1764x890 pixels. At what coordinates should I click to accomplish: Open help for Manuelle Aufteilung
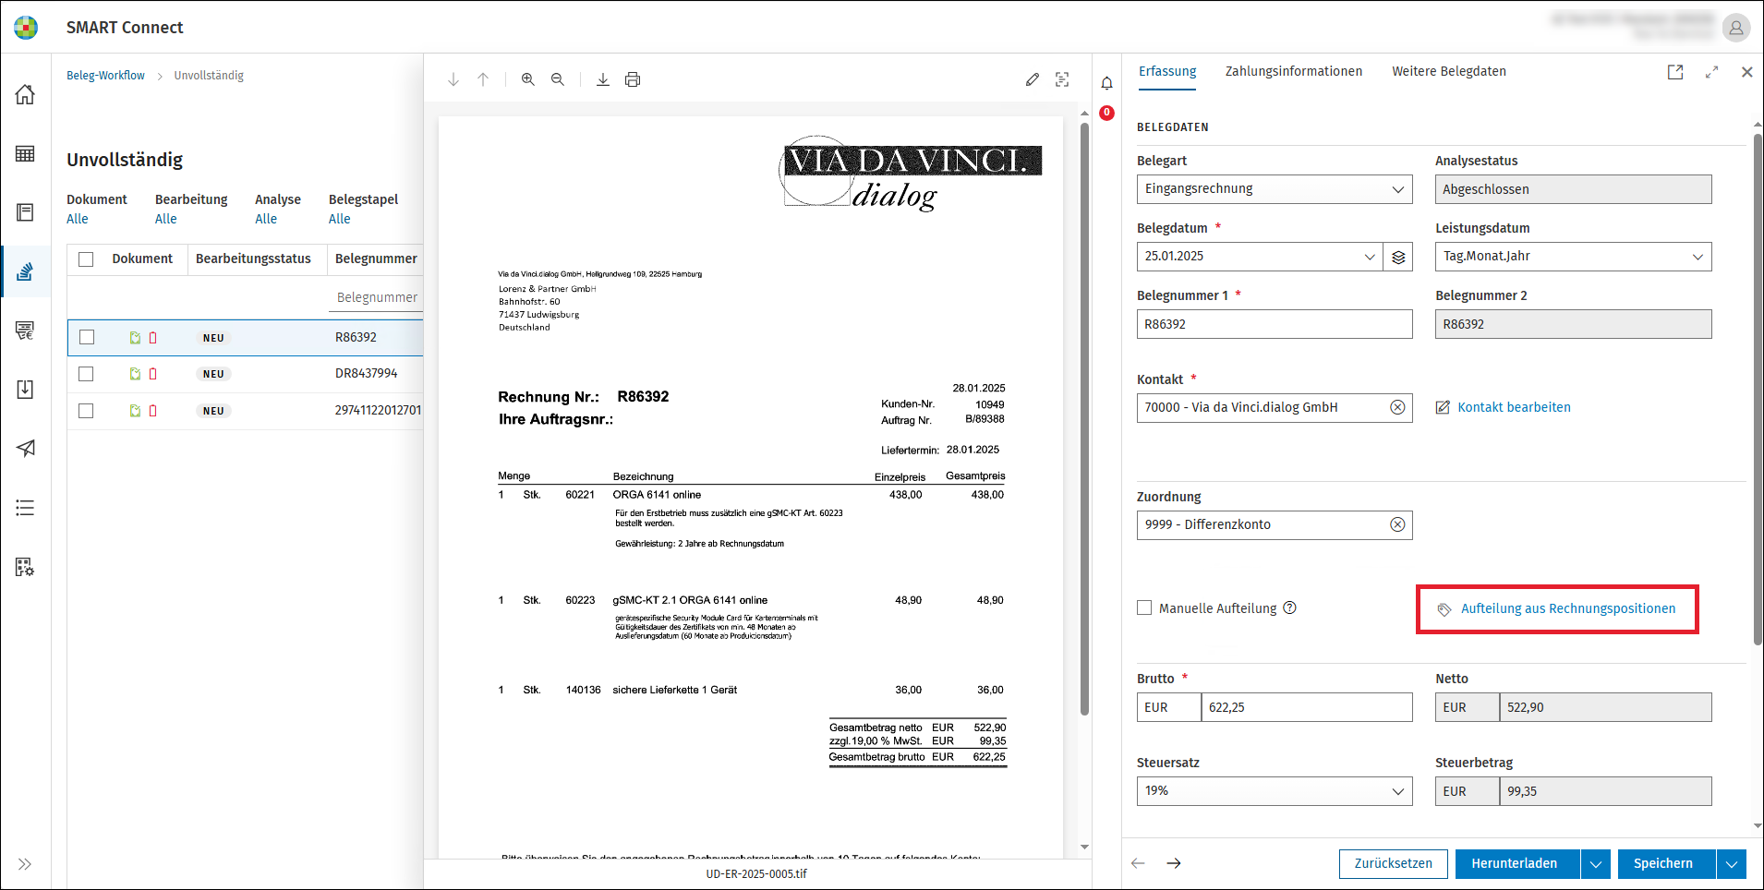[1290, 607]
